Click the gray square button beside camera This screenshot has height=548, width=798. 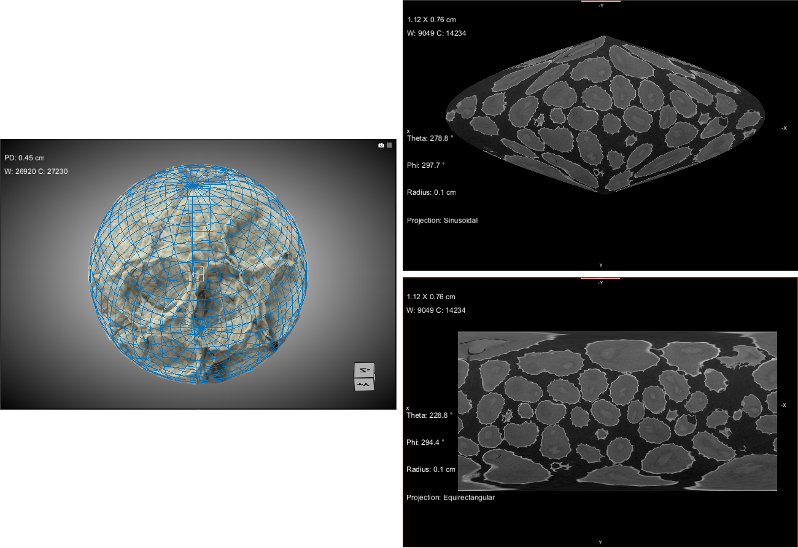pyautogui.click(x=389, y=146)
